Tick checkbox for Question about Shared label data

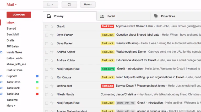coord(47,35)
